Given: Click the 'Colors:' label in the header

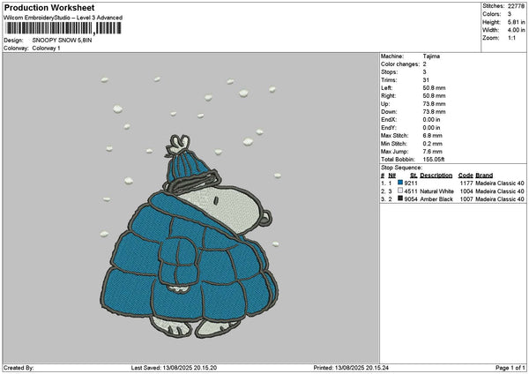Looking at the screenshot, I should tap(492, 14).
